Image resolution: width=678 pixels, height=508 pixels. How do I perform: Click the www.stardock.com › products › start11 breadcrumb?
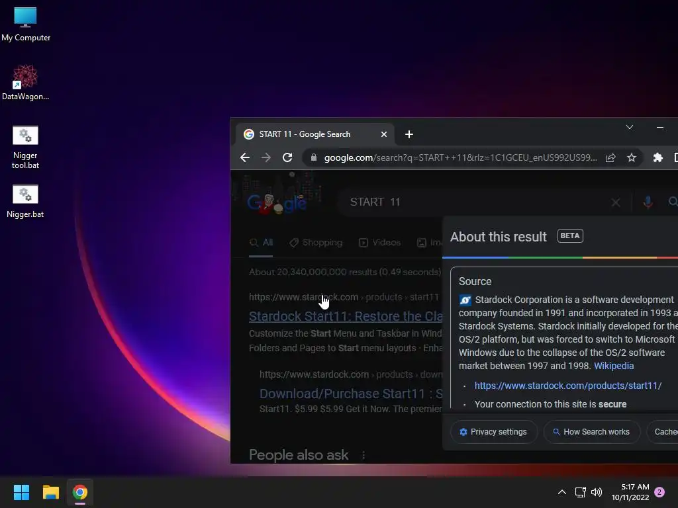point(344,297)
